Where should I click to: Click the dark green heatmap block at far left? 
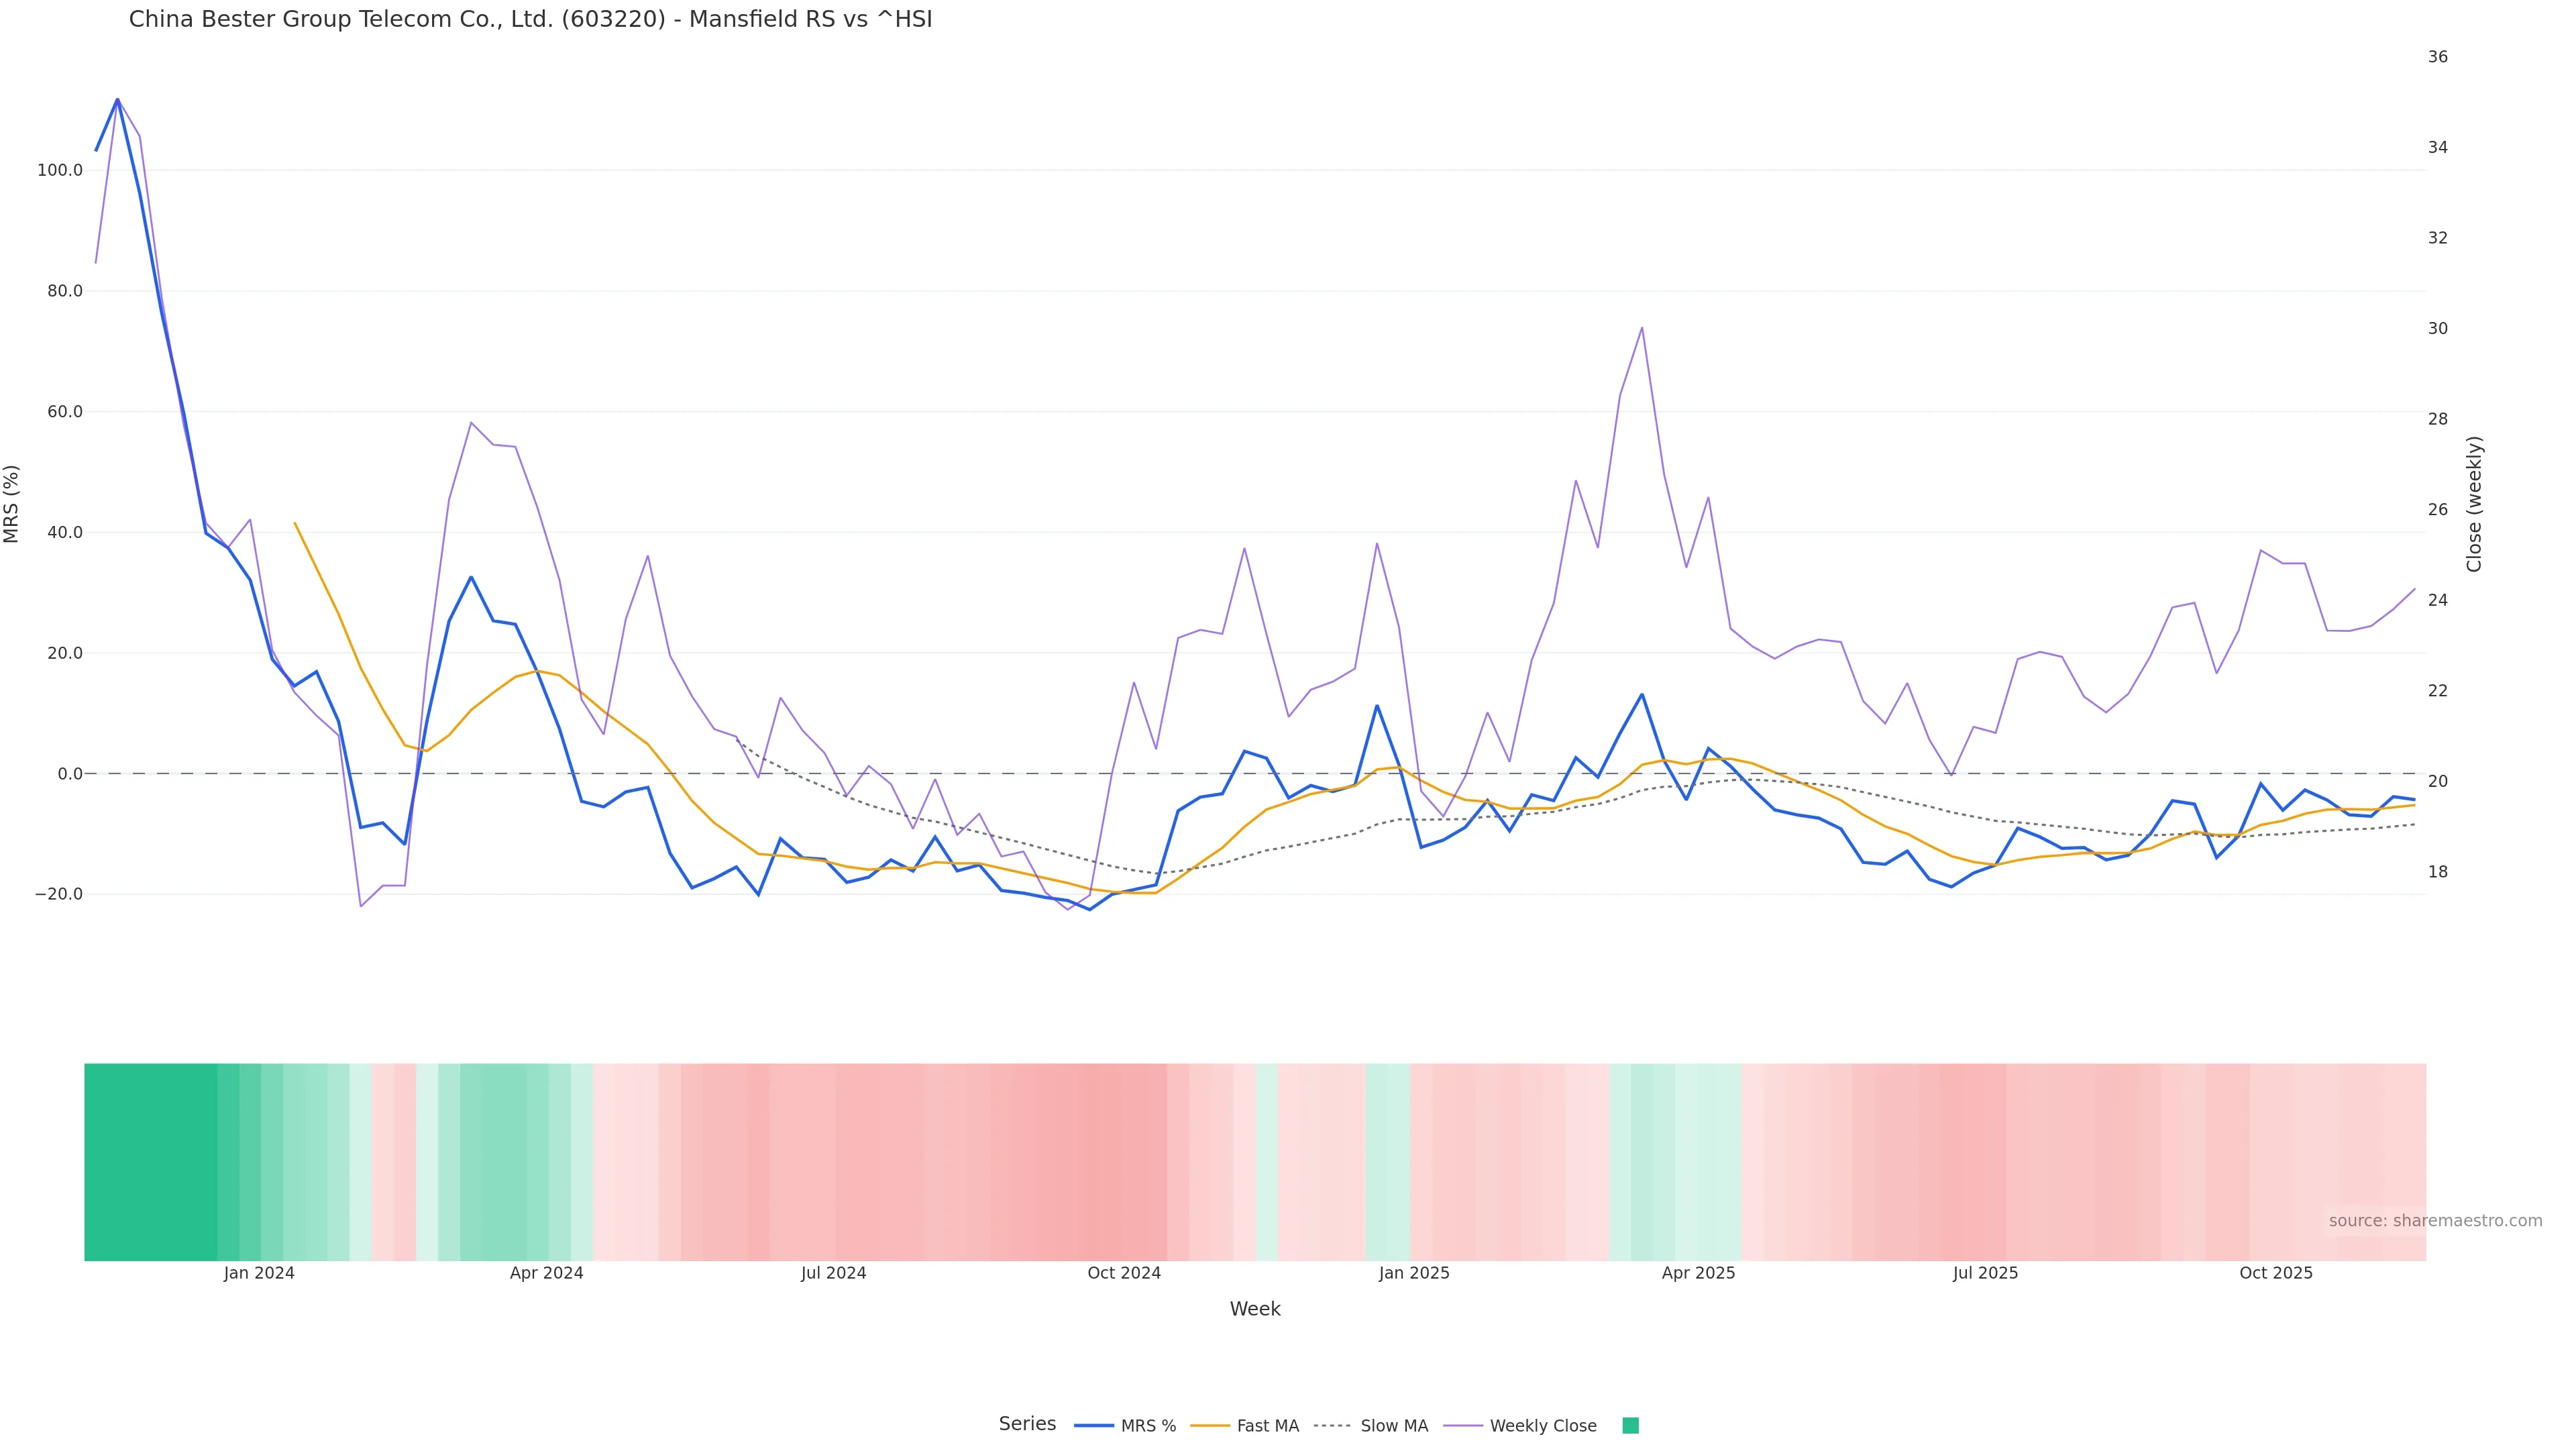(x=150, y=1161)
